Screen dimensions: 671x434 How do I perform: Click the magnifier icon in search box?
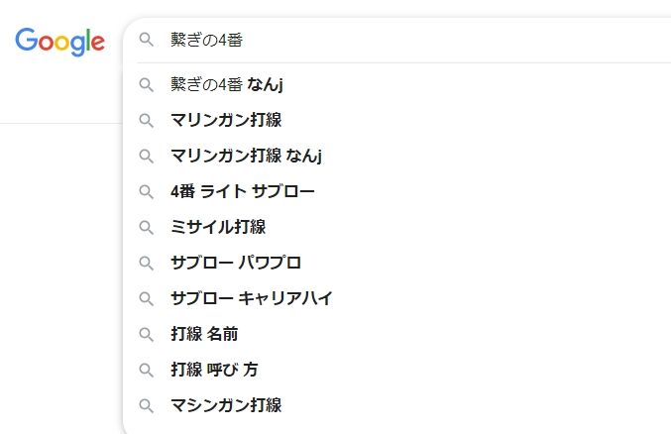146,40
